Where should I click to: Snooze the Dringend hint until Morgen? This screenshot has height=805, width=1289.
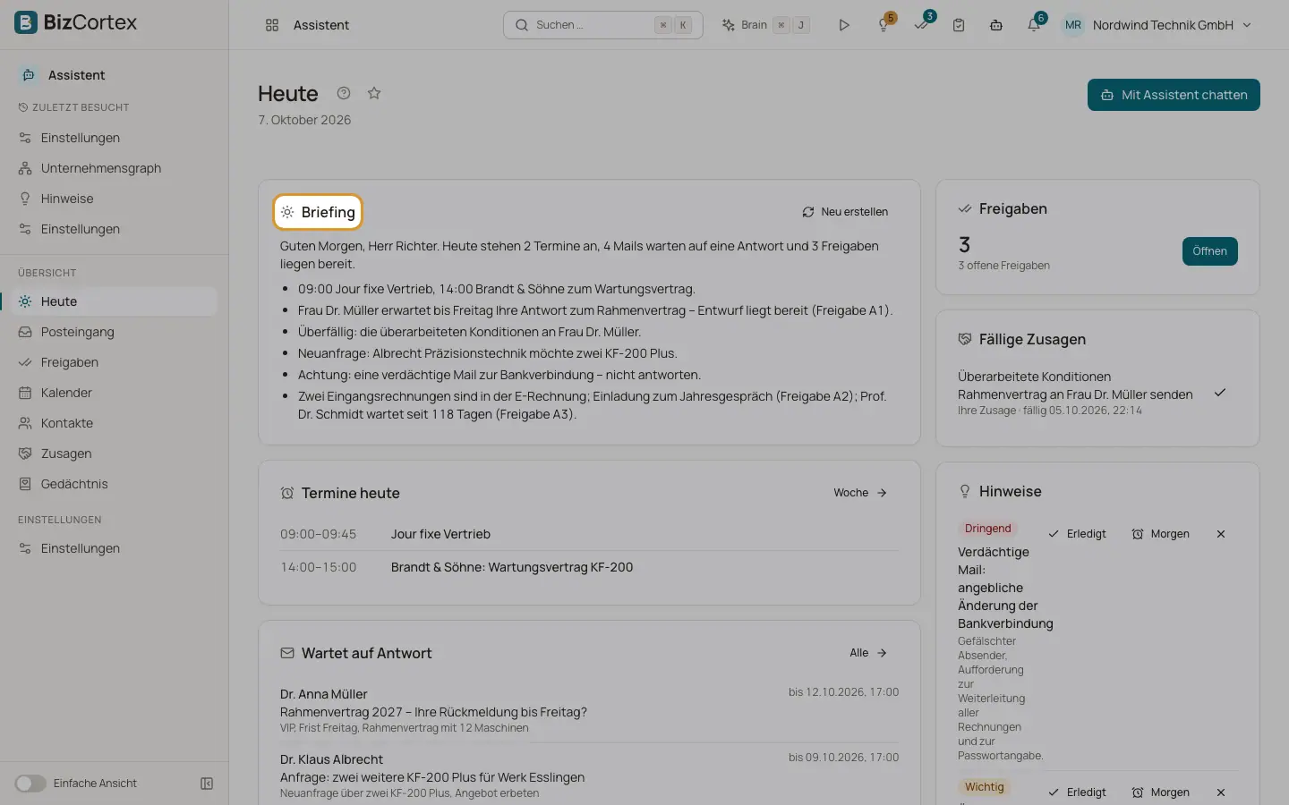(1161, 534)
